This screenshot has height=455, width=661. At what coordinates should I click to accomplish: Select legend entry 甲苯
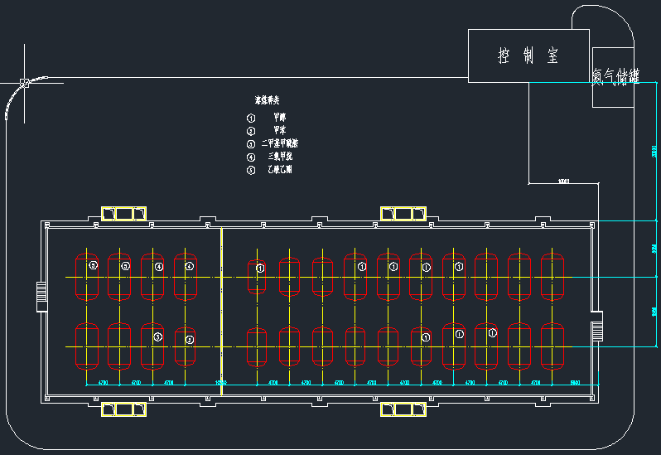coord(280,131)
